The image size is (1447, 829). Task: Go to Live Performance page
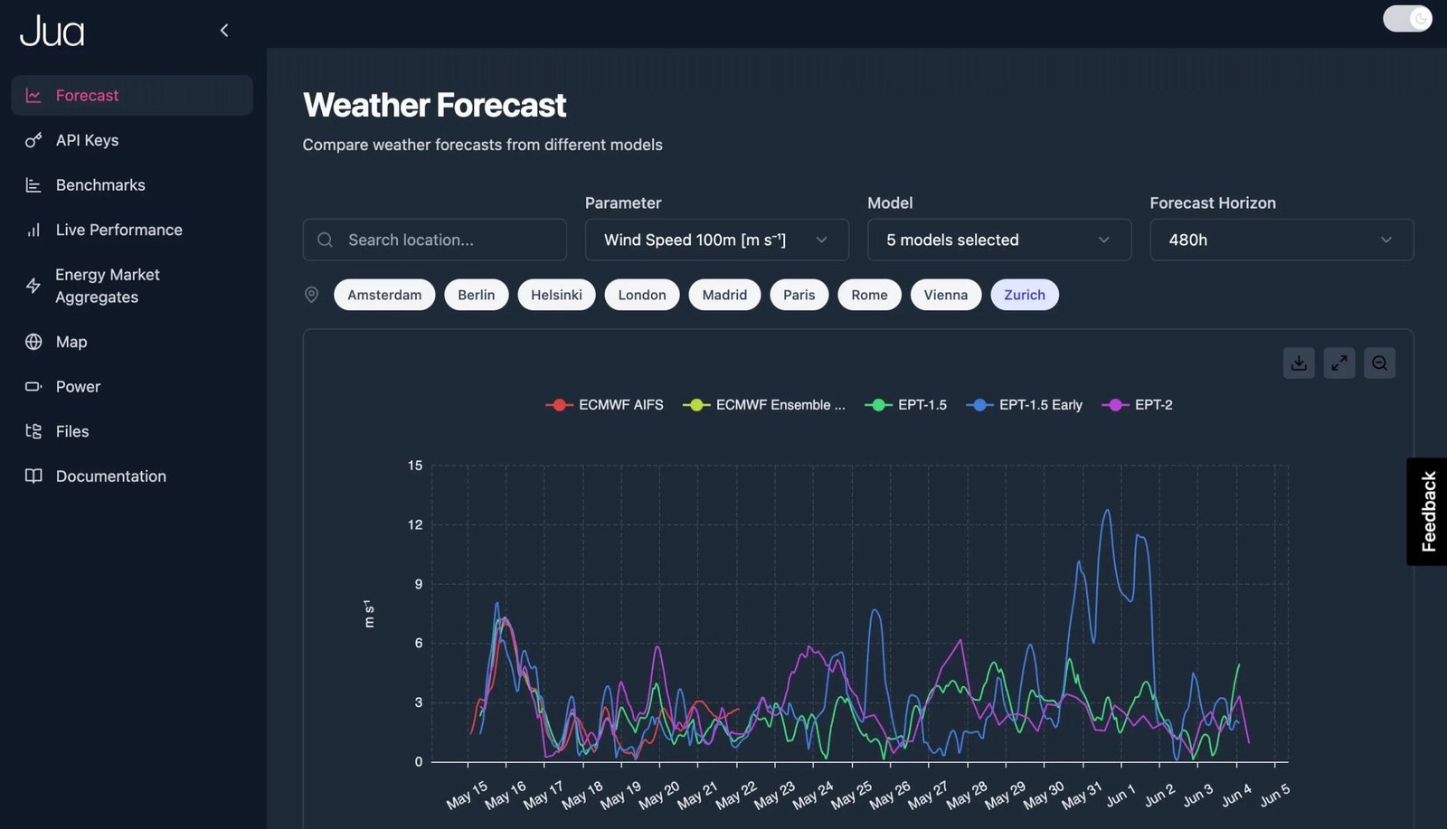(118, 230)
